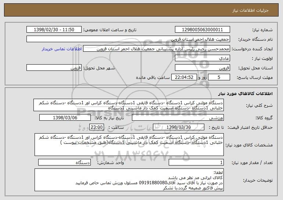Click the label تاریخ و ساعت اعلان عمومی
This screenshot has width=283, height=200.
point(110,30)
